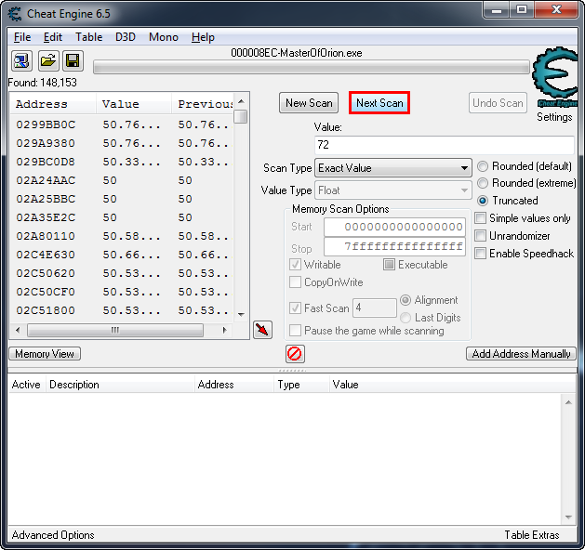Select result row 02C4E630
The image size is (585, 550).
[x=122, y=255]
